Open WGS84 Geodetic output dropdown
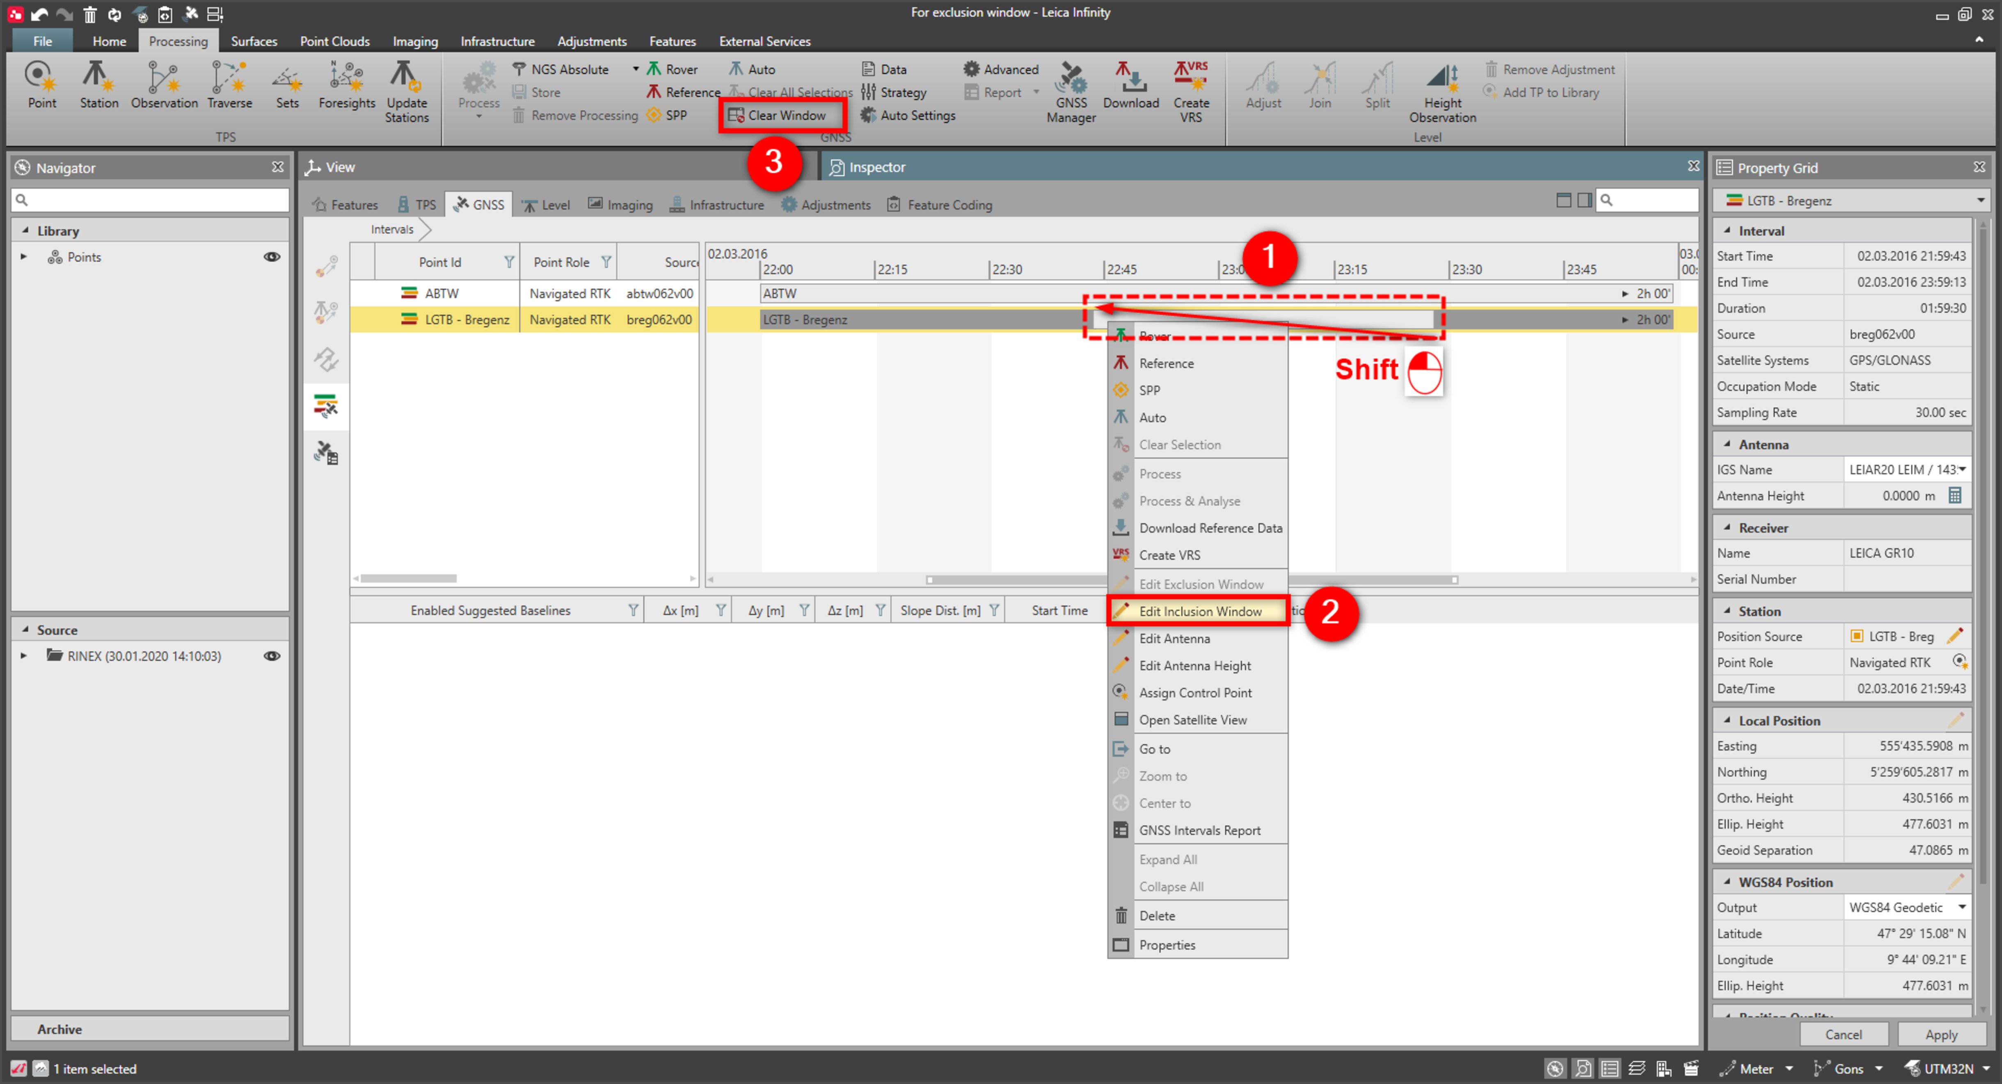This screenshot has width=2002, height=1084. (x=1962, y=907)
